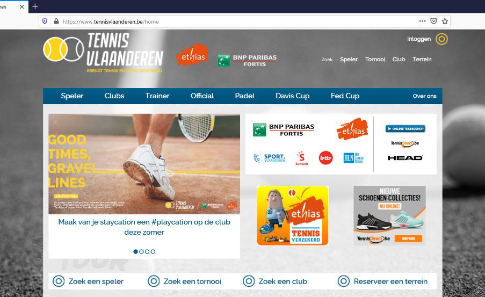Image resolution: width=485 pixels, height=297 pixels.
Task: Open the Fed Cup menu item
Action: [x=345, y=96]
